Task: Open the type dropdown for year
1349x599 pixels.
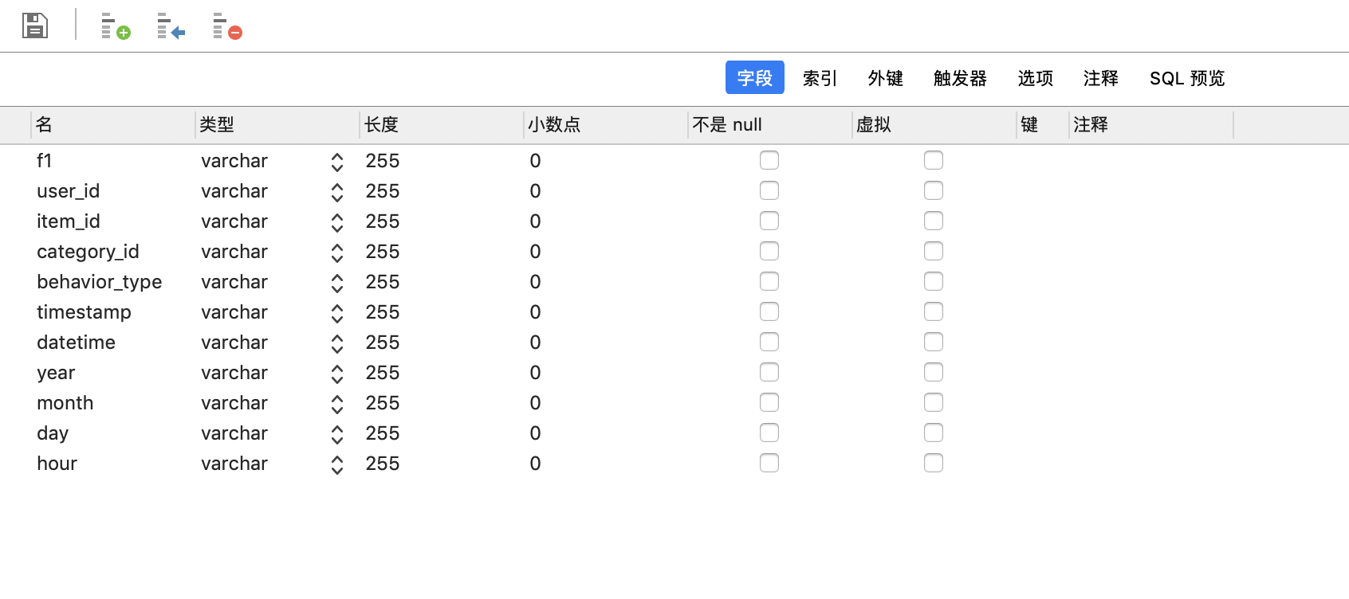Action: 337,374
